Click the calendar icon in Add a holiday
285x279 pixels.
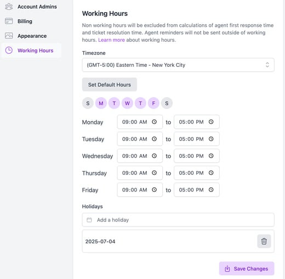[x=89, y=220]
